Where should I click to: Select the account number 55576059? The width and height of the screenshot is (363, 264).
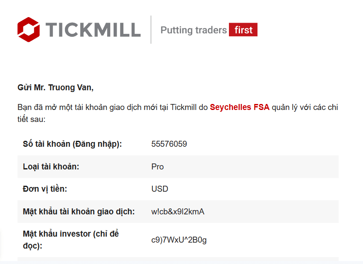point(169,144)
